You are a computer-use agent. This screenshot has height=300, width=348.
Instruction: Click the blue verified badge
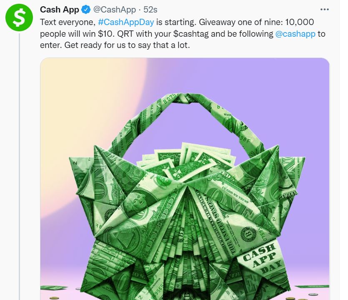(x=86, y=10)
